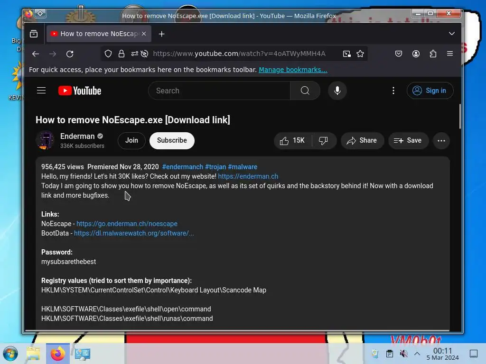This screenshot has width=486, height=364.
Task: Subscribe to the Enderman channel
Action: (x=172, y=140)
